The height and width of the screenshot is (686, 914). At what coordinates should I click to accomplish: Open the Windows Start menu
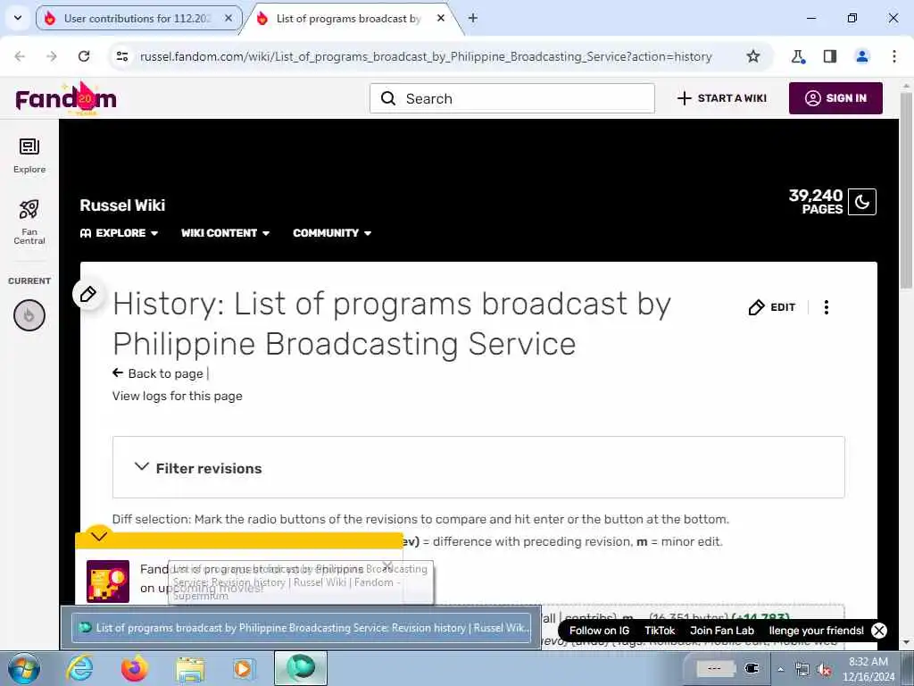pyautogui.click(x=23, y=668)
